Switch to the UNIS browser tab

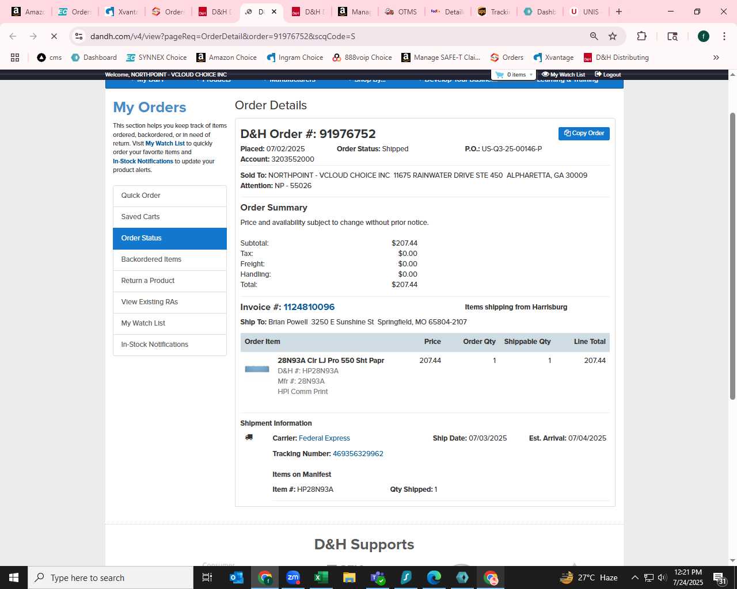pos(585,12)
